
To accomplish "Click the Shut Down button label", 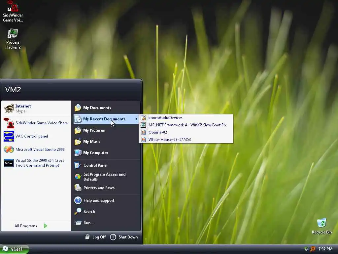I will point(128,237).
